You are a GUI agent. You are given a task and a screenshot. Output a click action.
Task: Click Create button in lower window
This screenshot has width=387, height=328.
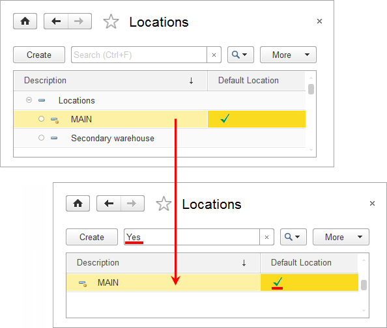coord(92,237)
